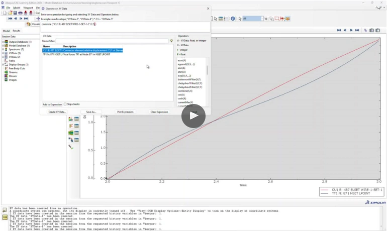Click the path toolbox icon
This screenshot has height=231, width=387.
pos(71,140)
